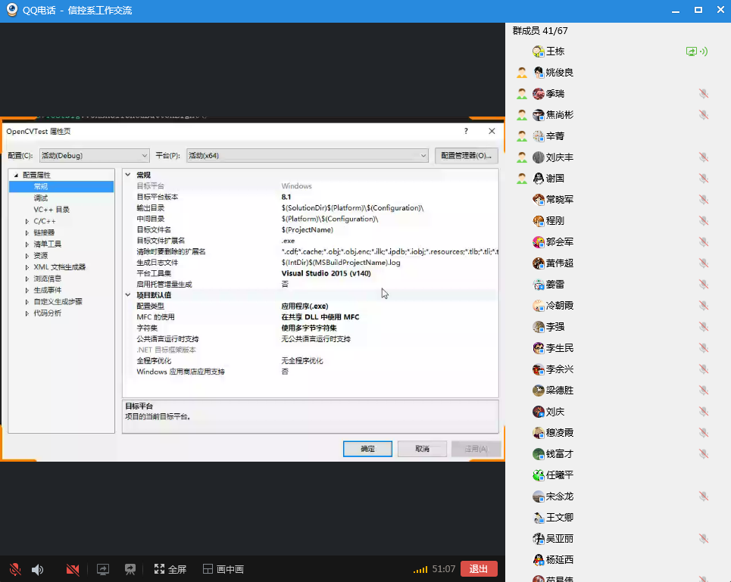This screenshot has height=582, width=731.
Task: Click the 配置类型 value 应用程序(.exe)
Action: point(305,306)
